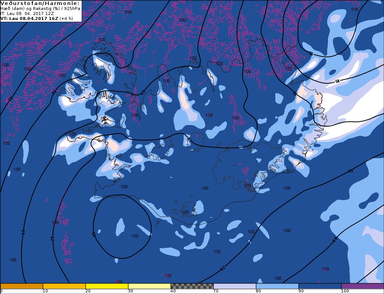Screen dimensions: 384x294
Task: Pick the light blue 80–90 legend swatch
Action: (277, 286)
